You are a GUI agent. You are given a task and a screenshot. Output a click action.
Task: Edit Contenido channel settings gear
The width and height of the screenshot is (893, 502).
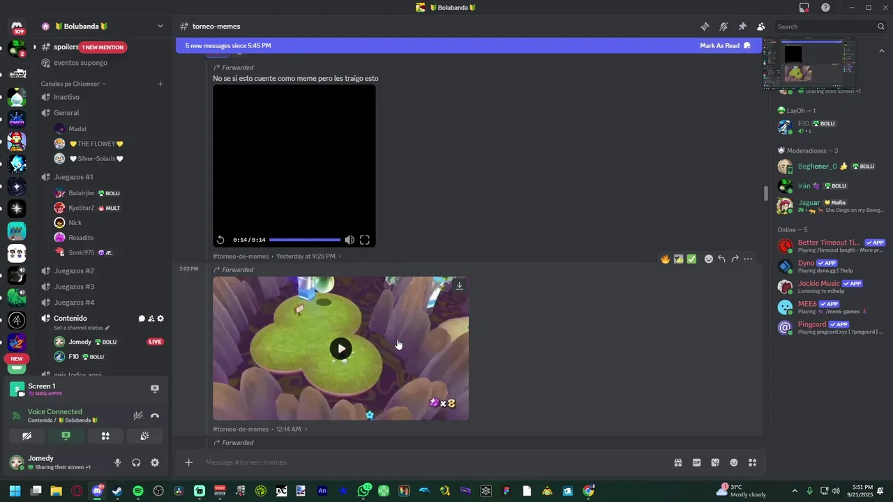point(160,319)
